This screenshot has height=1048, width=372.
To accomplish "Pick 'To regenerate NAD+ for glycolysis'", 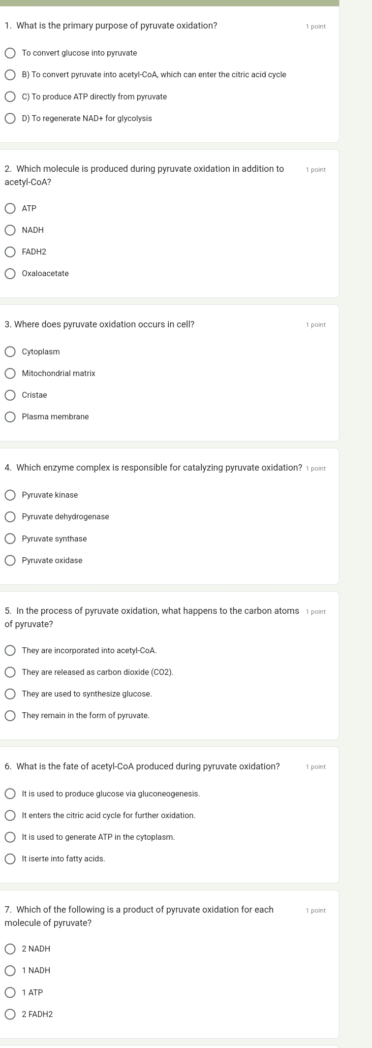I will point(10,119).
